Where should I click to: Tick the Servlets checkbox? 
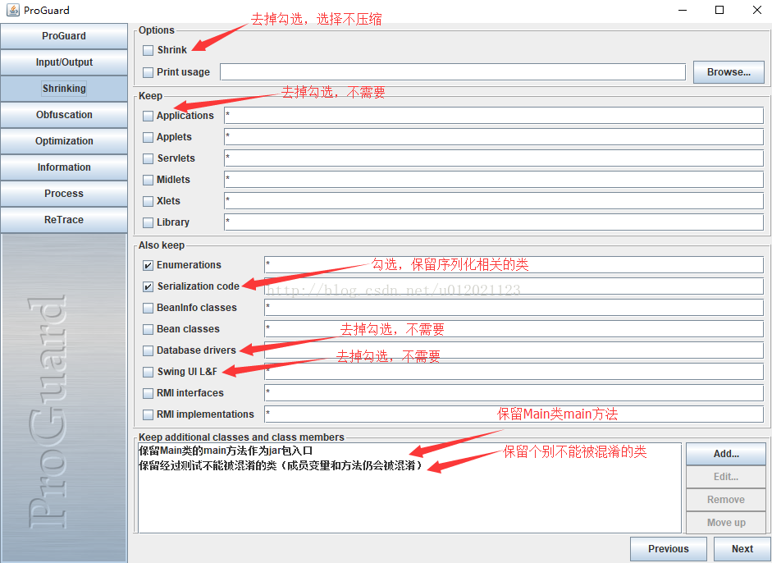(148, 158)
